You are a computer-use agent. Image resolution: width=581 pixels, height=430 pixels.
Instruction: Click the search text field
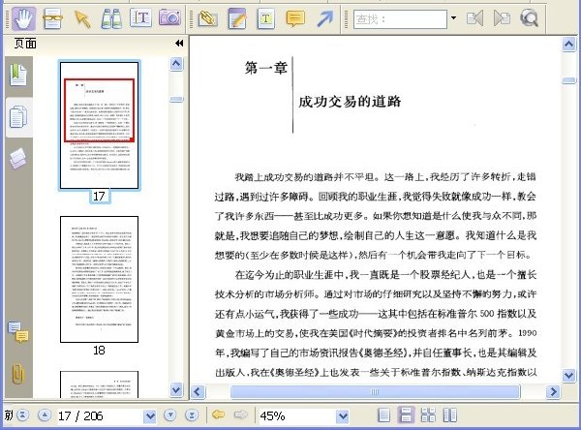tap(400, 19)
